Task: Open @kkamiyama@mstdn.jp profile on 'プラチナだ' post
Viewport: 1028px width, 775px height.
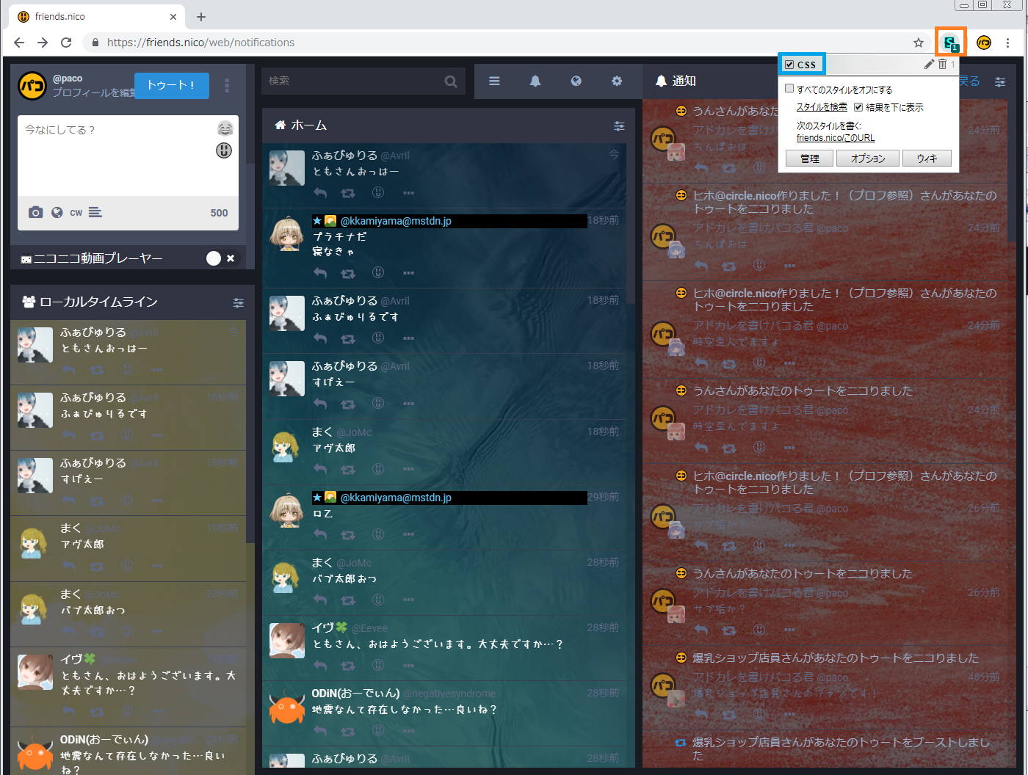Action: (396, 221)
